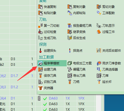This screenshot has width=124, height=111.
Task: Open the 内部粘贴 internal paste icon
Action: point(70,13)
